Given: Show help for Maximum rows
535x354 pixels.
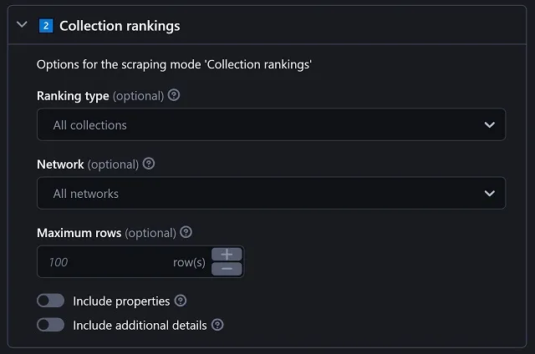Looking at the screenshot, I should pyautogui.click(x=186, y=232).
